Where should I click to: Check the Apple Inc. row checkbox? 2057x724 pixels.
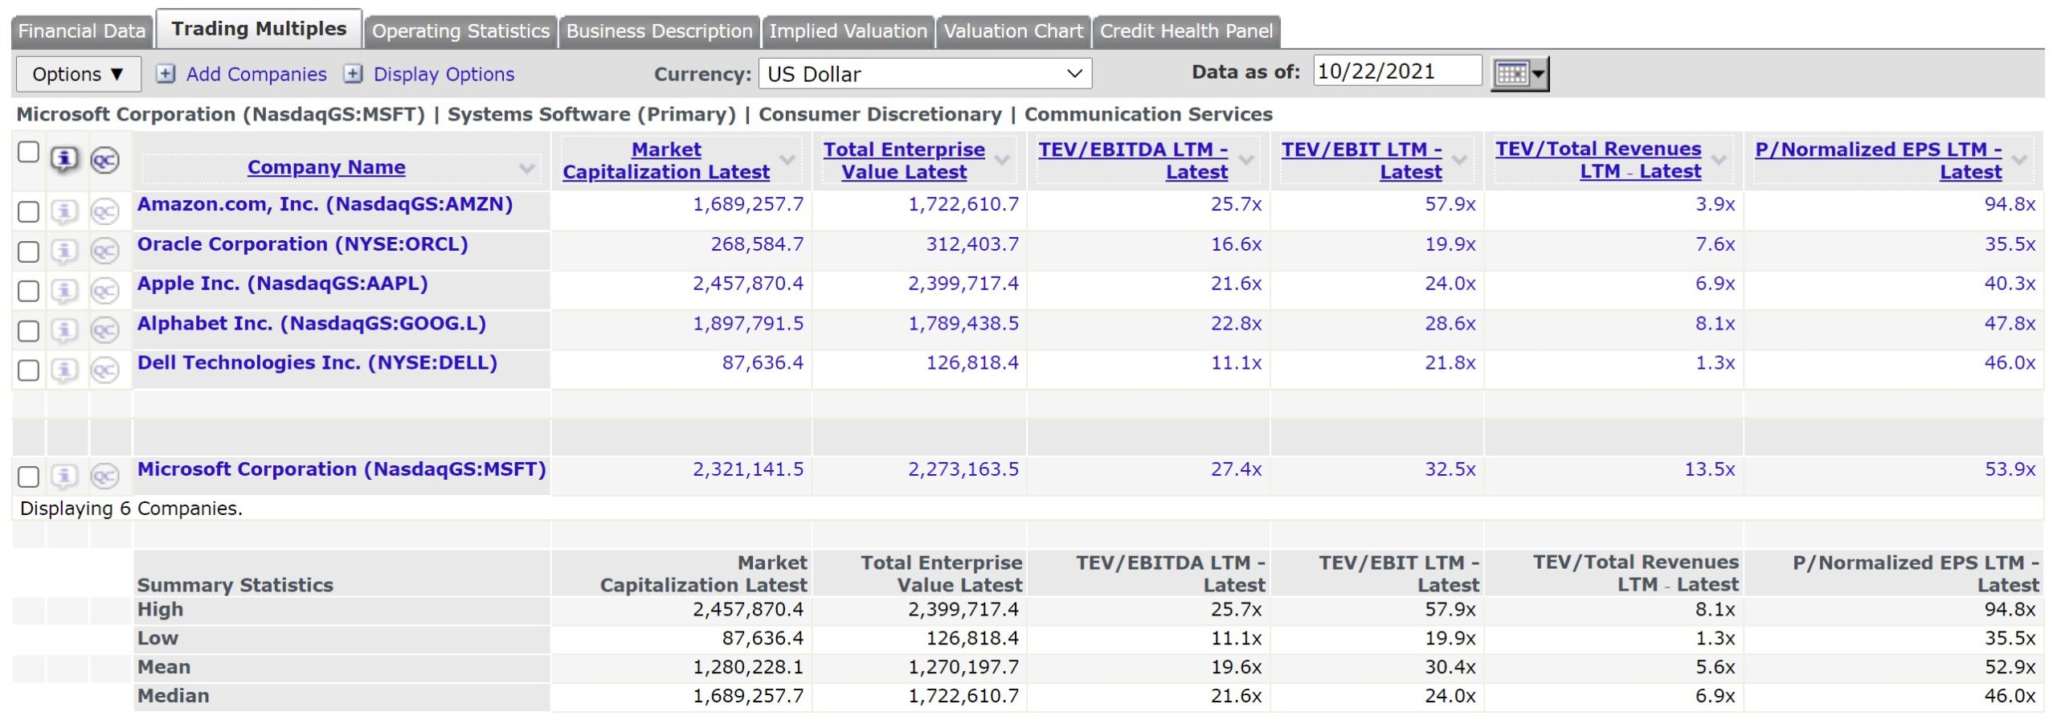coord(28,291)
